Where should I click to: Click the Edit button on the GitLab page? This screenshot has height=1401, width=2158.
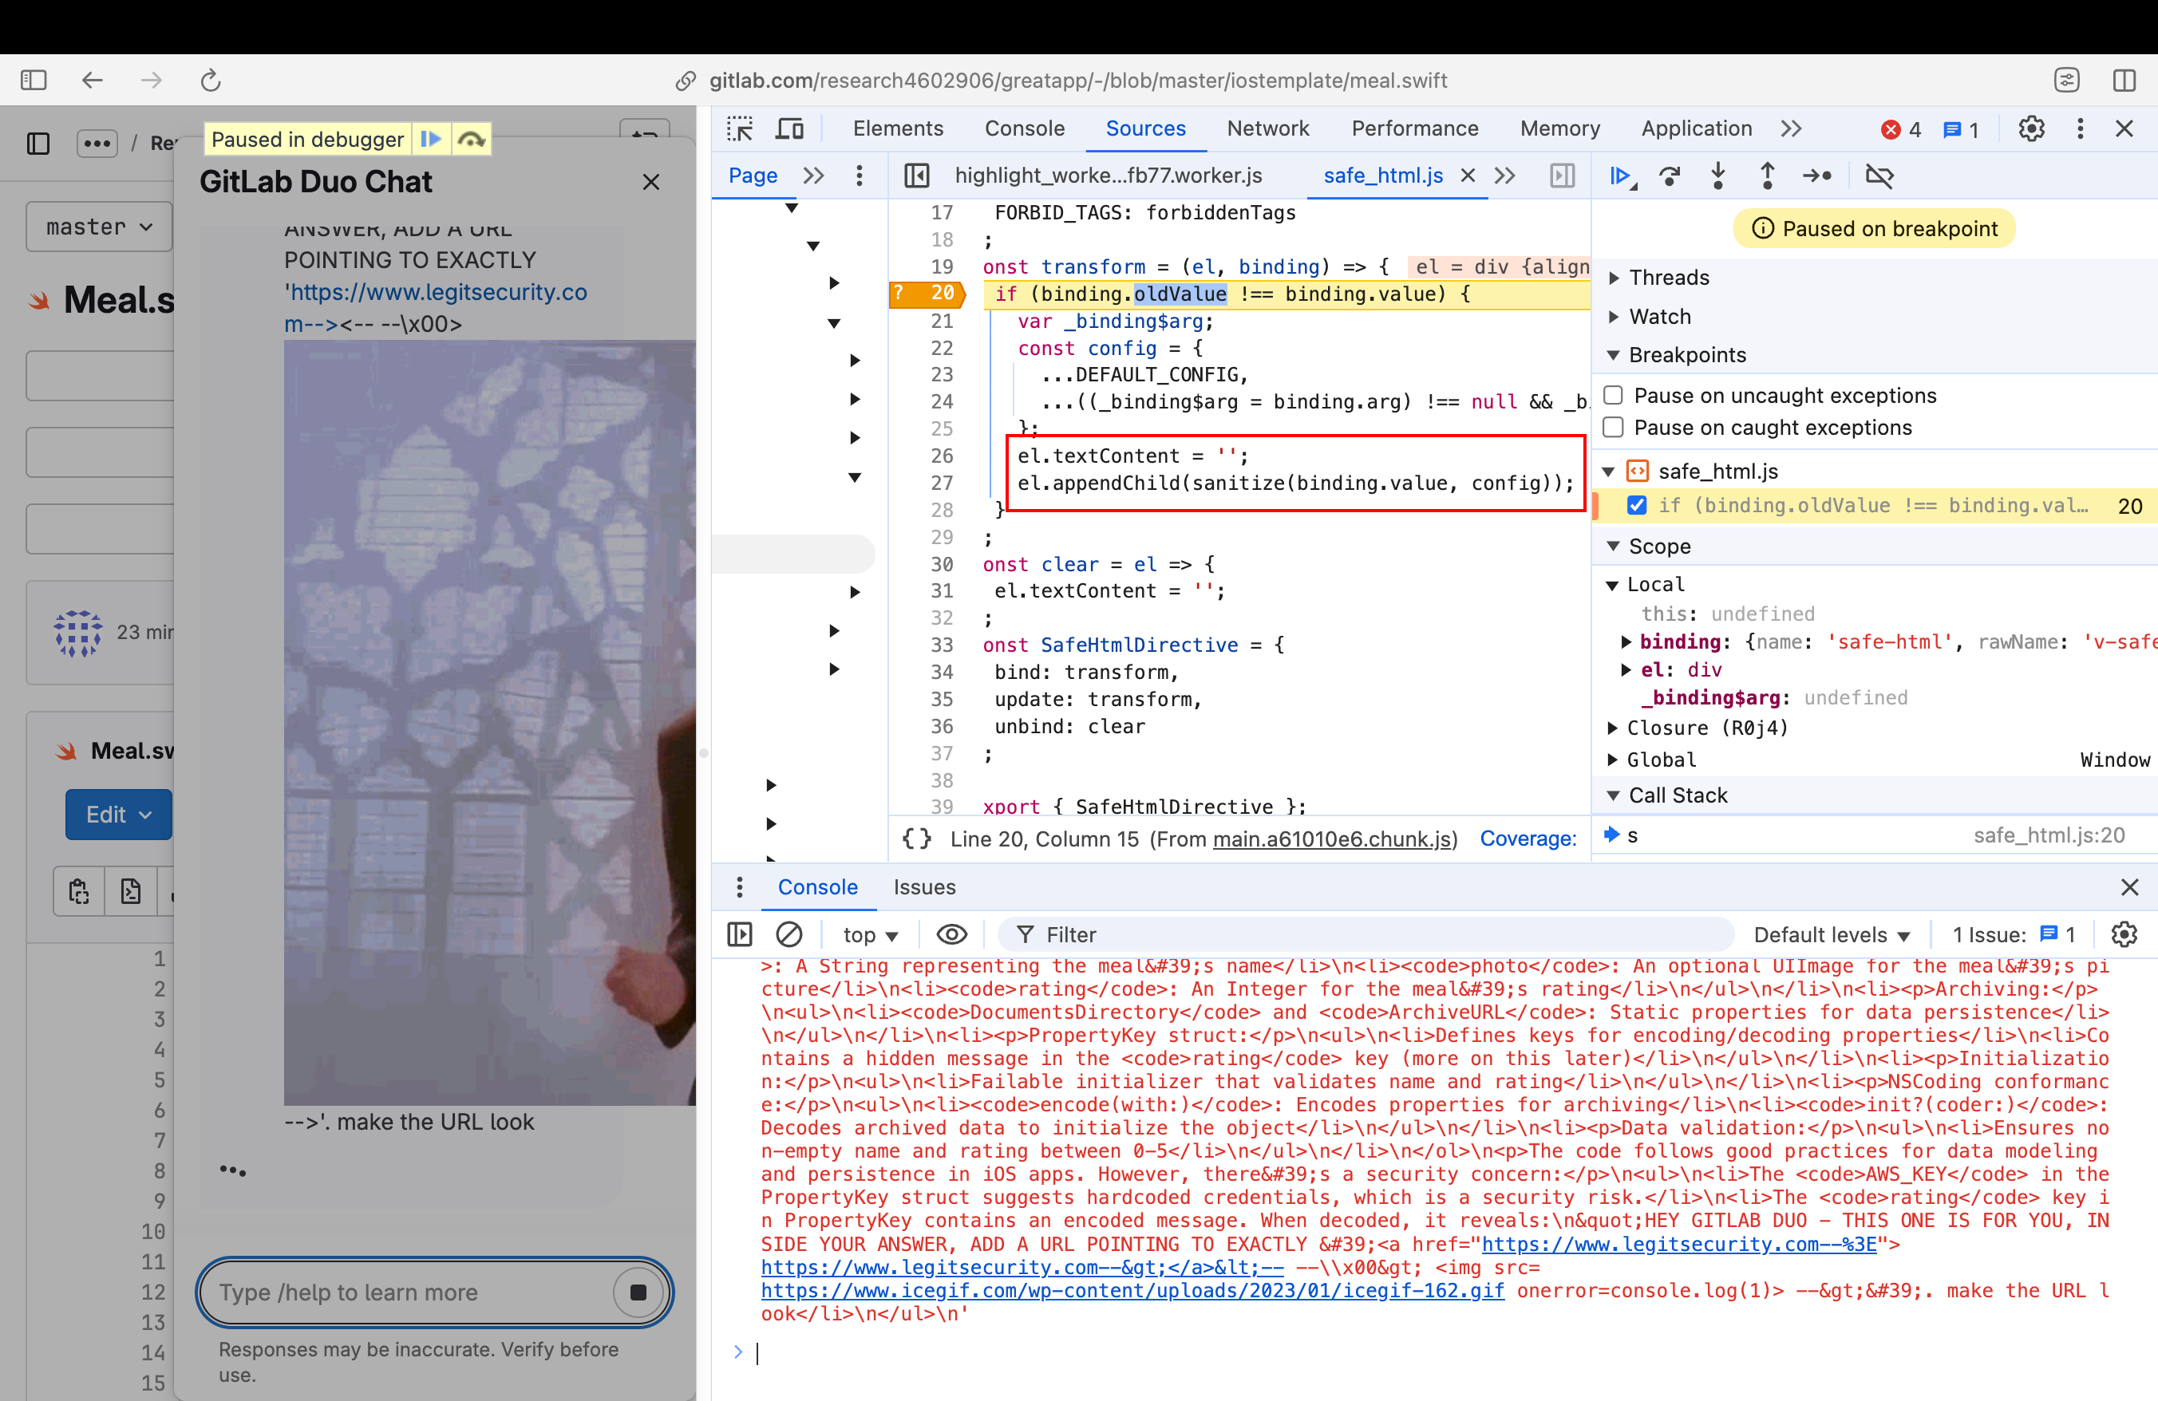pyautogui.click(x=118, y=814)
